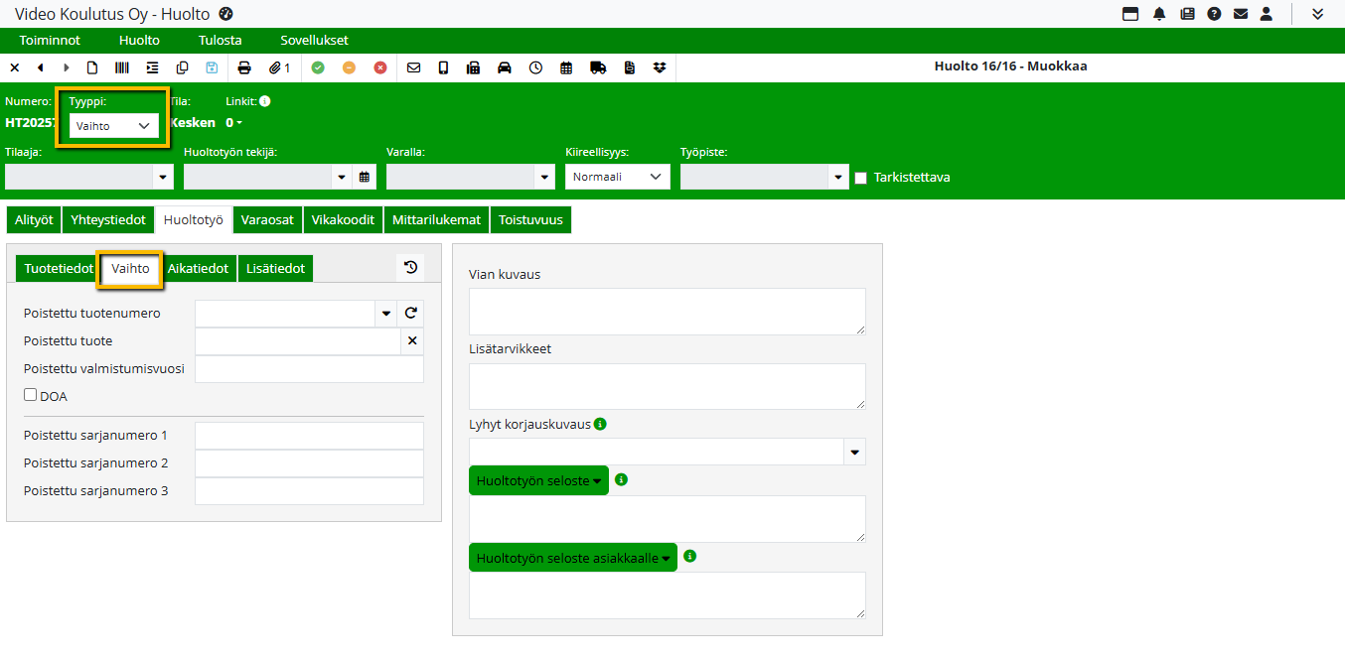Expand the Kiireellisyys dropdown set to Normaali
The height and width of the screenshot is (658, 1345).
(x=617, y=177)
